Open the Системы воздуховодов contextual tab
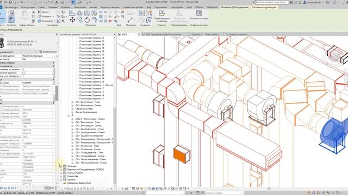This screenshot has height=195, width=348. pyautogui.click(x=264, y=7)
